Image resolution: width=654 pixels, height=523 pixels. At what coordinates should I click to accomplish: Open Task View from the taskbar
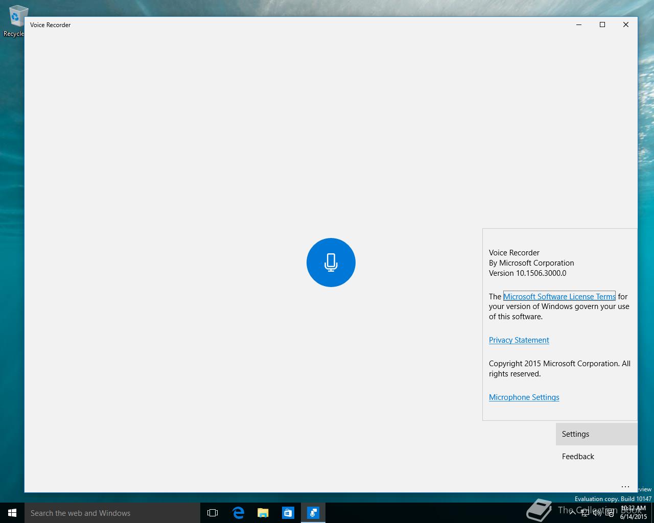coord(213,513)
